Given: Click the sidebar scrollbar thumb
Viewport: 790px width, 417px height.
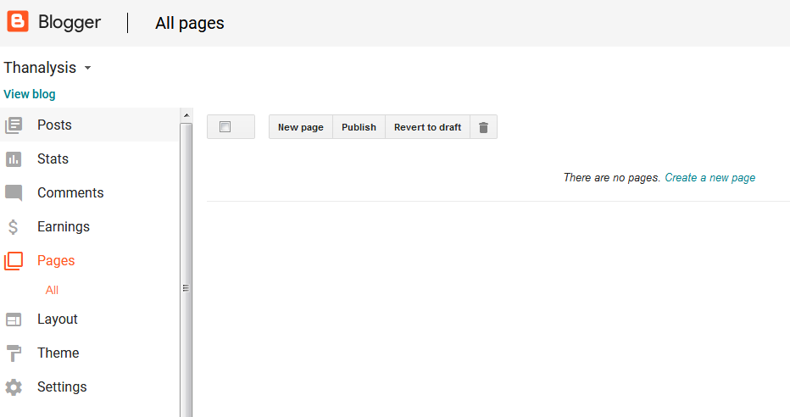Looking at the screenshot, I should tap(186, 270).
